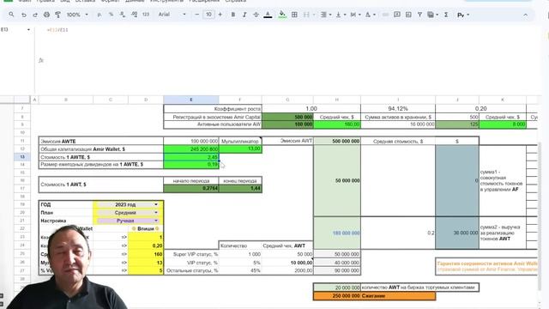Viewport: 549px width, 309px height.
Task: Select the 'Эмиссия AWTE' label cell
Action: (101, 141)
